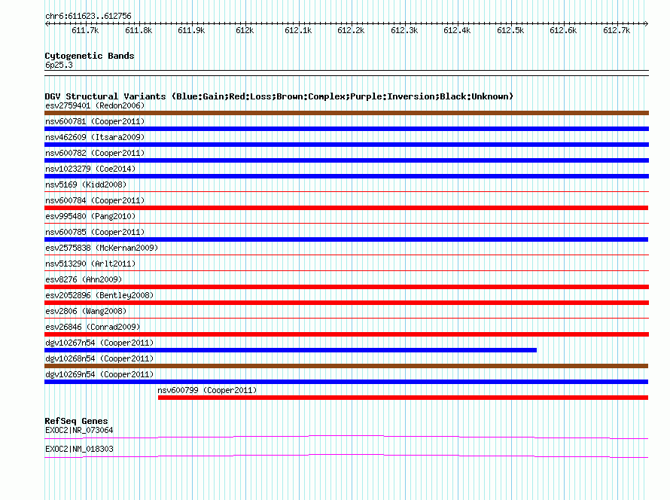Click the 612.7k ruler tick label
This screenshot has width=670, height=500.
(617, 30)
